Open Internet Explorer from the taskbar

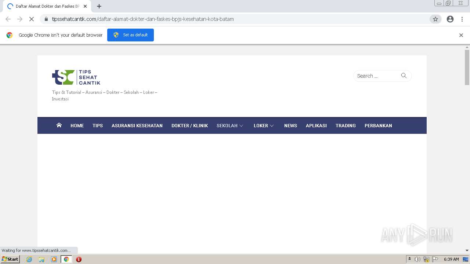29,259
